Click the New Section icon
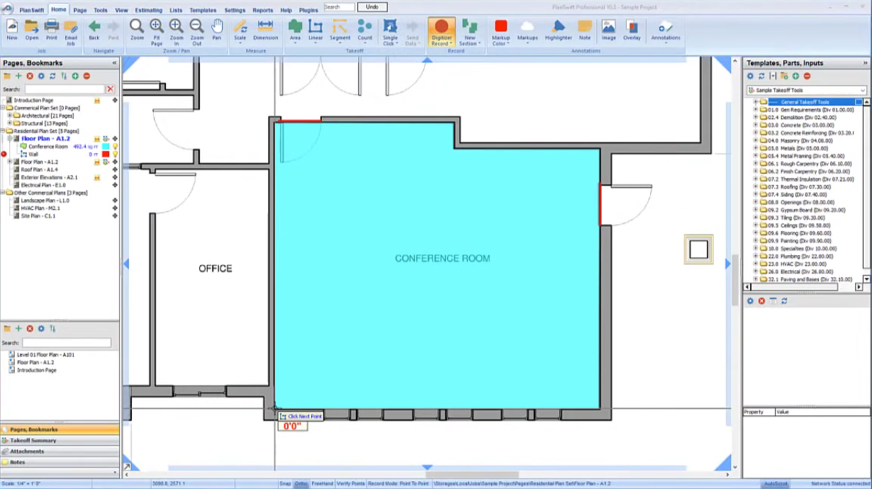Viewport: 872px width, 489px height. 470,32
